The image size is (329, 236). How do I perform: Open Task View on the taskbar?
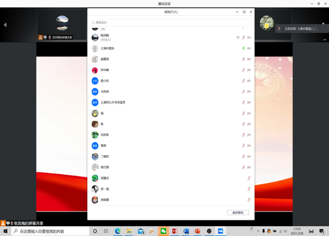tap(106, 231)
